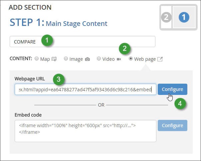Click Configure next to Webpage URL
Viewport: 201px width, 161px height.
pos(172,89)
